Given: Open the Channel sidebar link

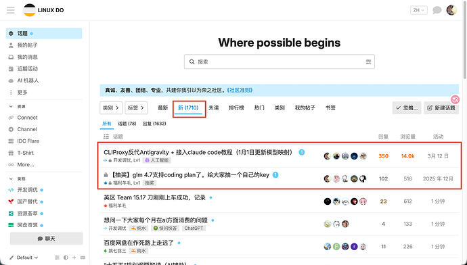Looking at the screenshot, I should (44, 129).
